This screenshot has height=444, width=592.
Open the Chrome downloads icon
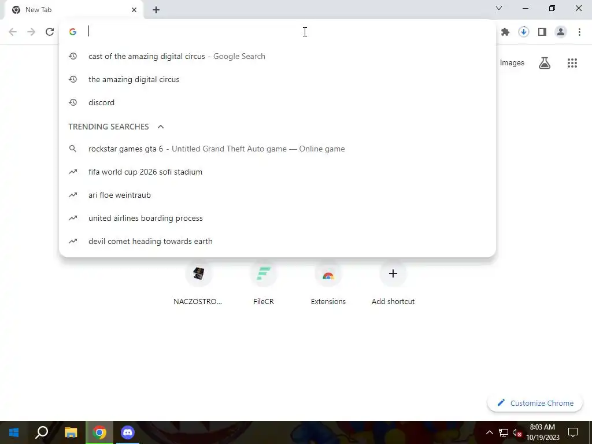pyautogui.click(x=524, y=32)
